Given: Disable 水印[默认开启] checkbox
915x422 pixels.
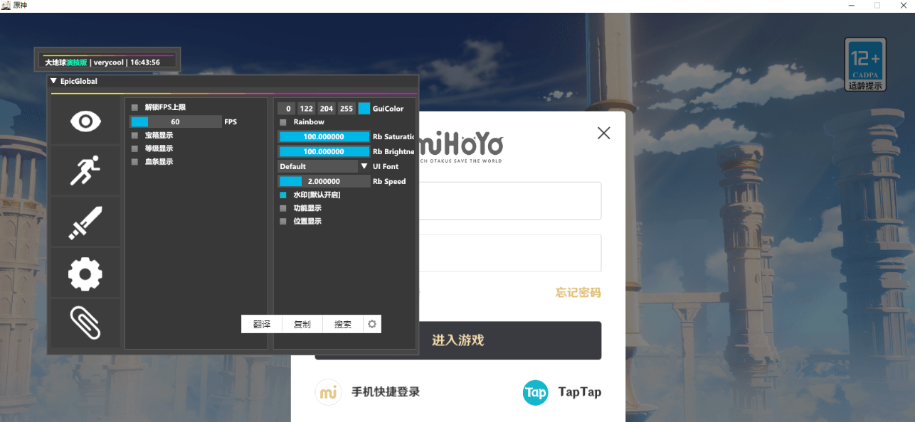Looking at the screenshot, I should pos(283,195).
